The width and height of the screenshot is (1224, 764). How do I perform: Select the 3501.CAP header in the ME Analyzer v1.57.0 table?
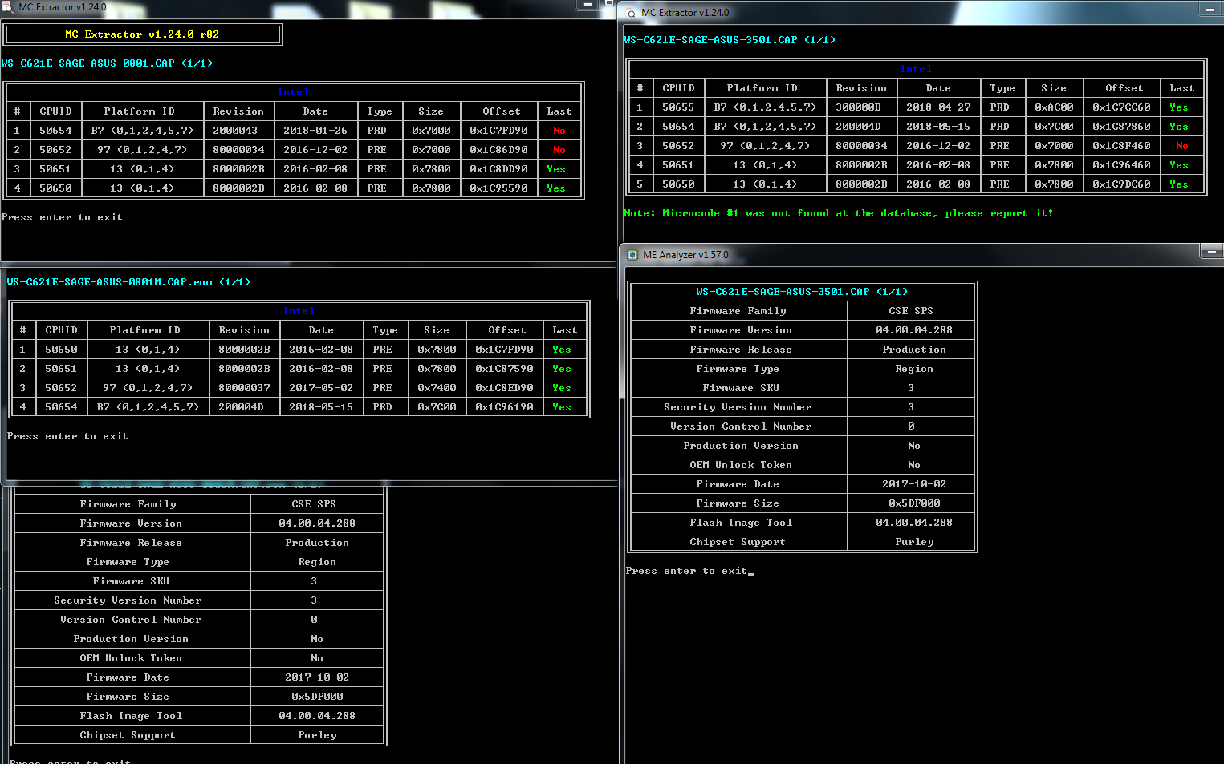tap(802, 292)
